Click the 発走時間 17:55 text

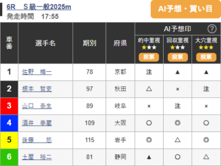32,16
